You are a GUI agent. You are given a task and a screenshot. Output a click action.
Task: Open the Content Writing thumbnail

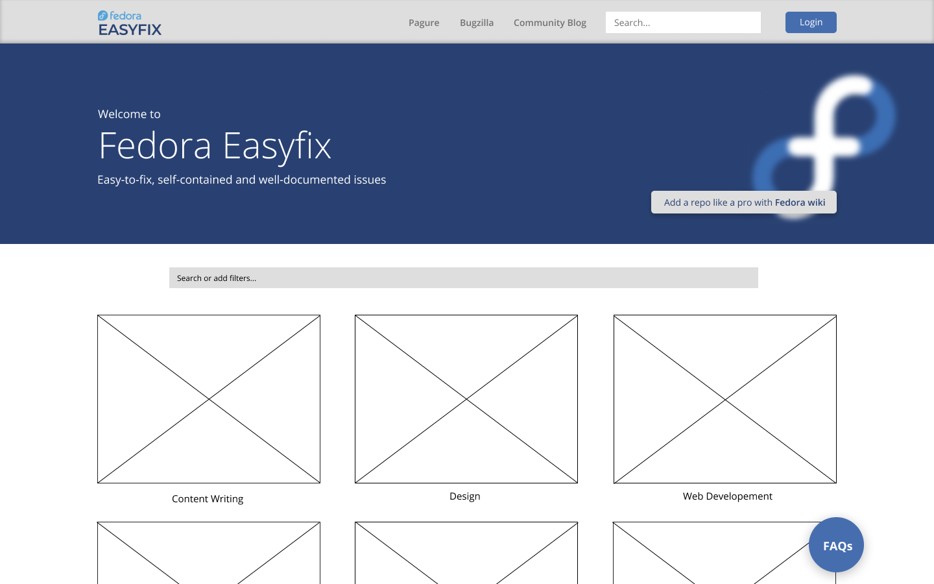[209, 399]
